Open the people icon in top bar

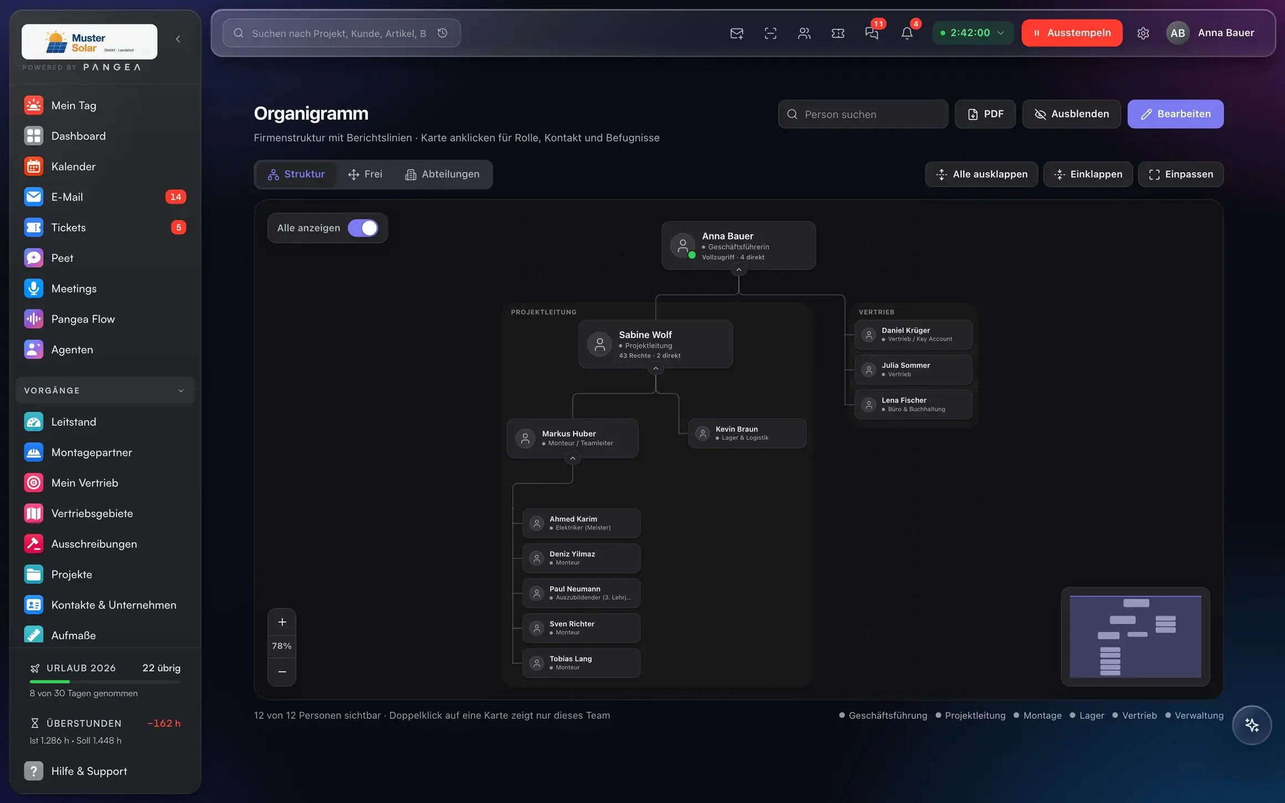[x=804, y=33]
